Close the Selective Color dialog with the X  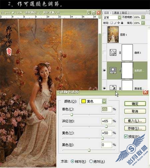145,92
